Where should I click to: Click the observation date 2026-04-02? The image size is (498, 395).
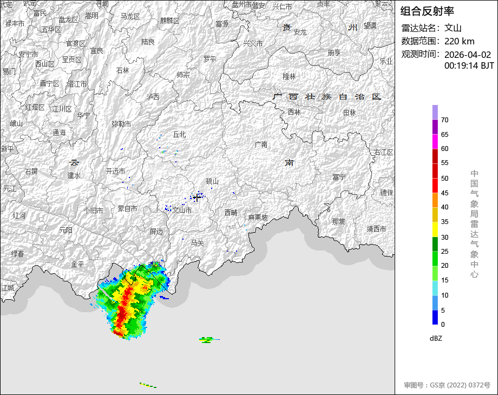coord(468,55)
